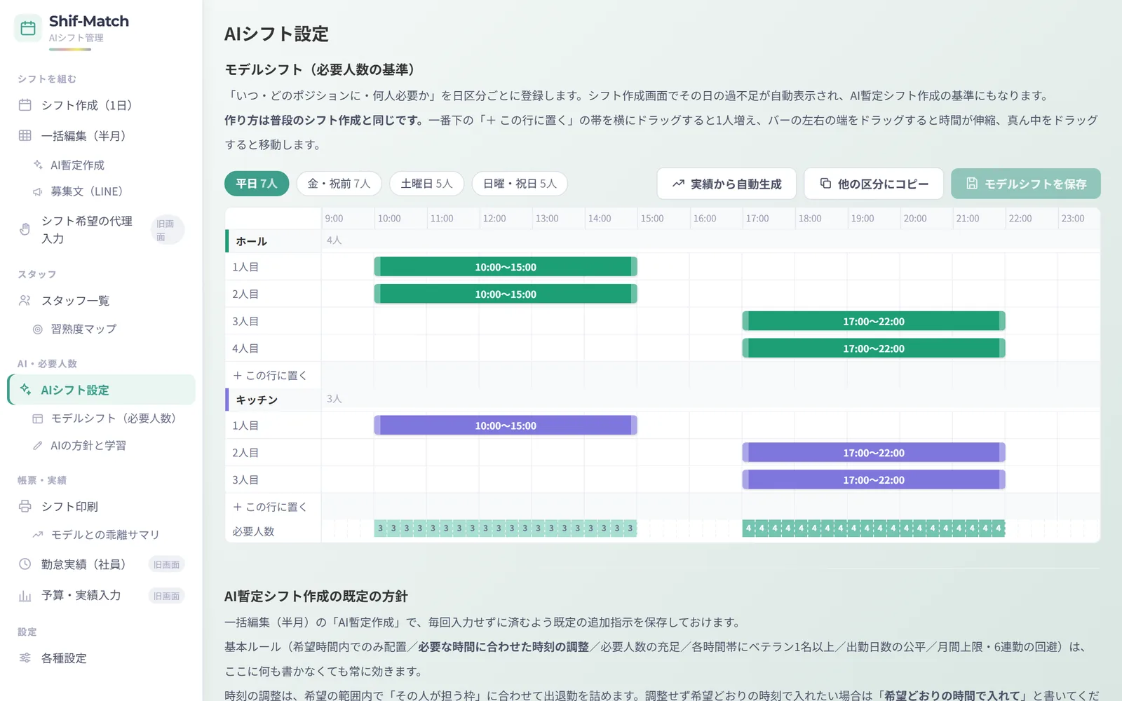Click the megaphone icon beside 募集文（LINE）
The height and width of the screenshot is (701, 1122).
tap(38, 191)
